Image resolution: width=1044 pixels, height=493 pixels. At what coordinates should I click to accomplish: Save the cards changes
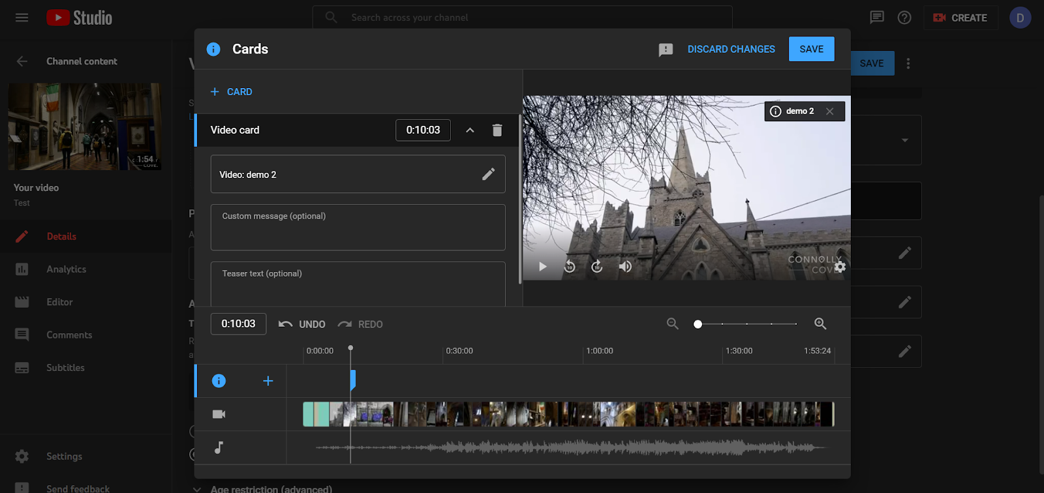811,50
